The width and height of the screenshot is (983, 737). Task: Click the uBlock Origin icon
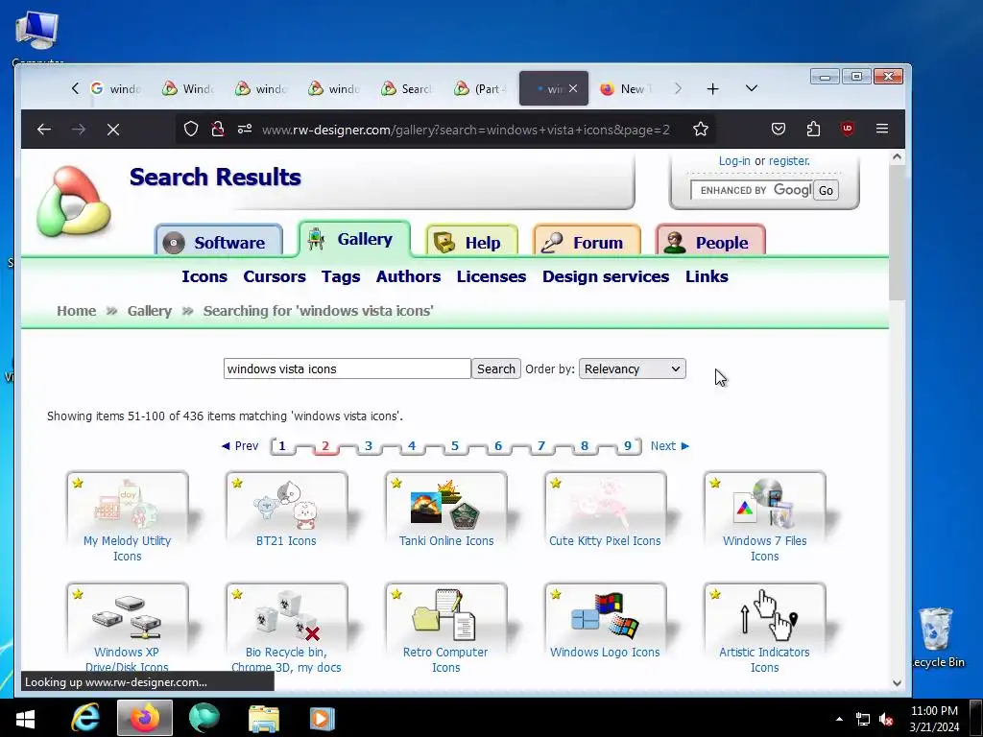click(848, 130)
